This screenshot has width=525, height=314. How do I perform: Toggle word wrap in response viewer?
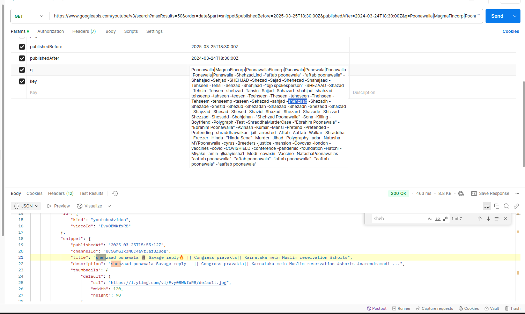pos(487,206)
